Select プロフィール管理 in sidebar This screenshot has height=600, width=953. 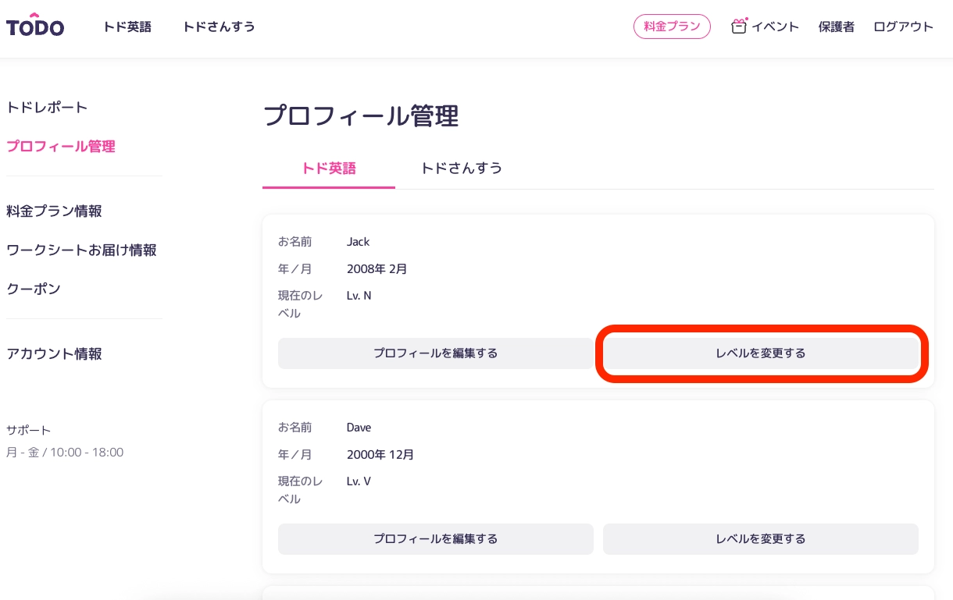[61, 146]
